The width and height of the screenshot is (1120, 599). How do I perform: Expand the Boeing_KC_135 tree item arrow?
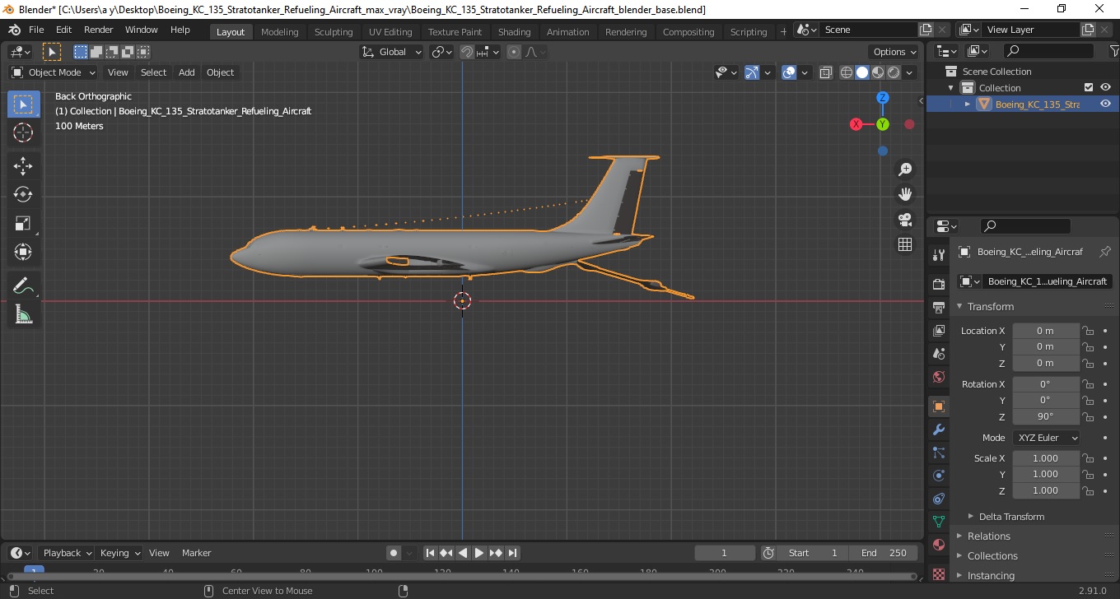pos(968,104)
